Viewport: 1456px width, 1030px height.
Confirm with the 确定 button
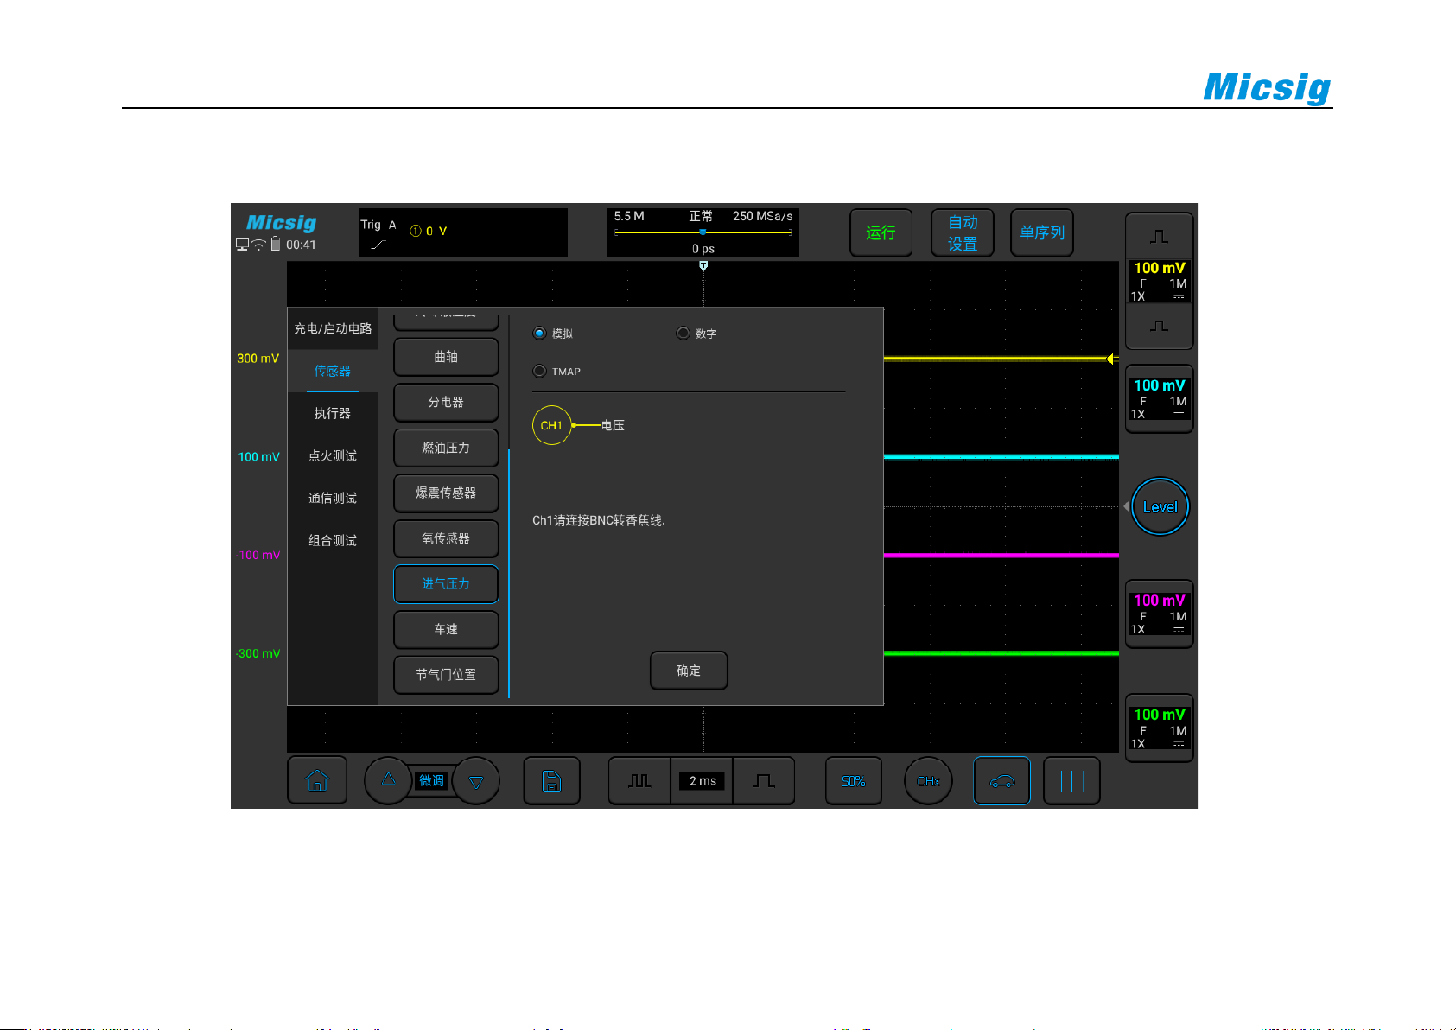[x=689, y=671]
